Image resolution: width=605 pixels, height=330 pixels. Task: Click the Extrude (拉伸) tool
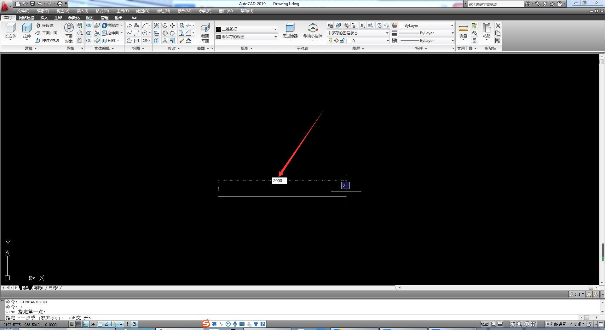click(27, 31)
